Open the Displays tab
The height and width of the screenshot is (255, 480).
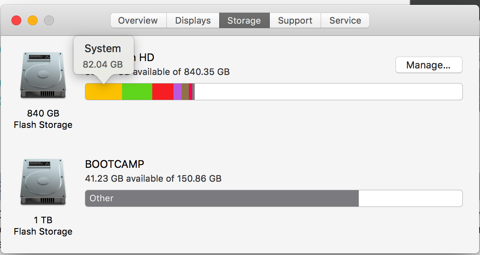[x=193, y=20]
